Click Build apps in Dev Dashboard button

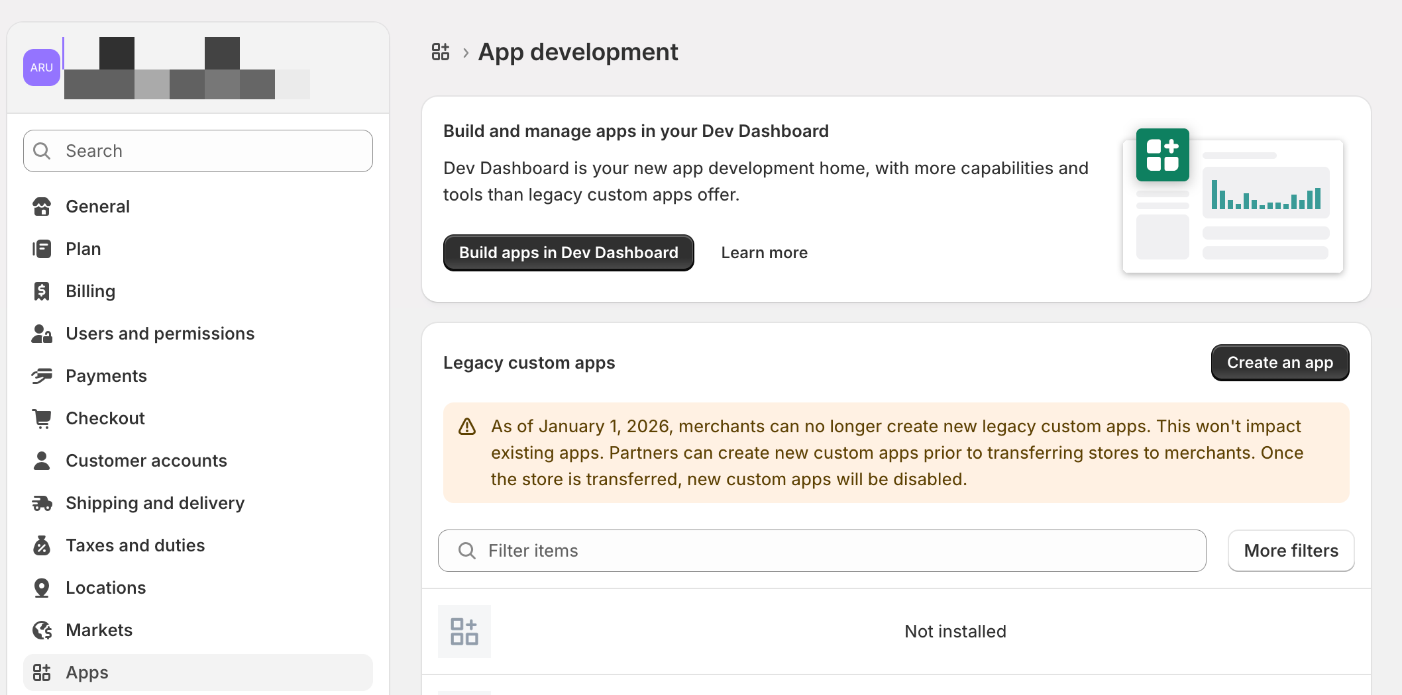568,253
